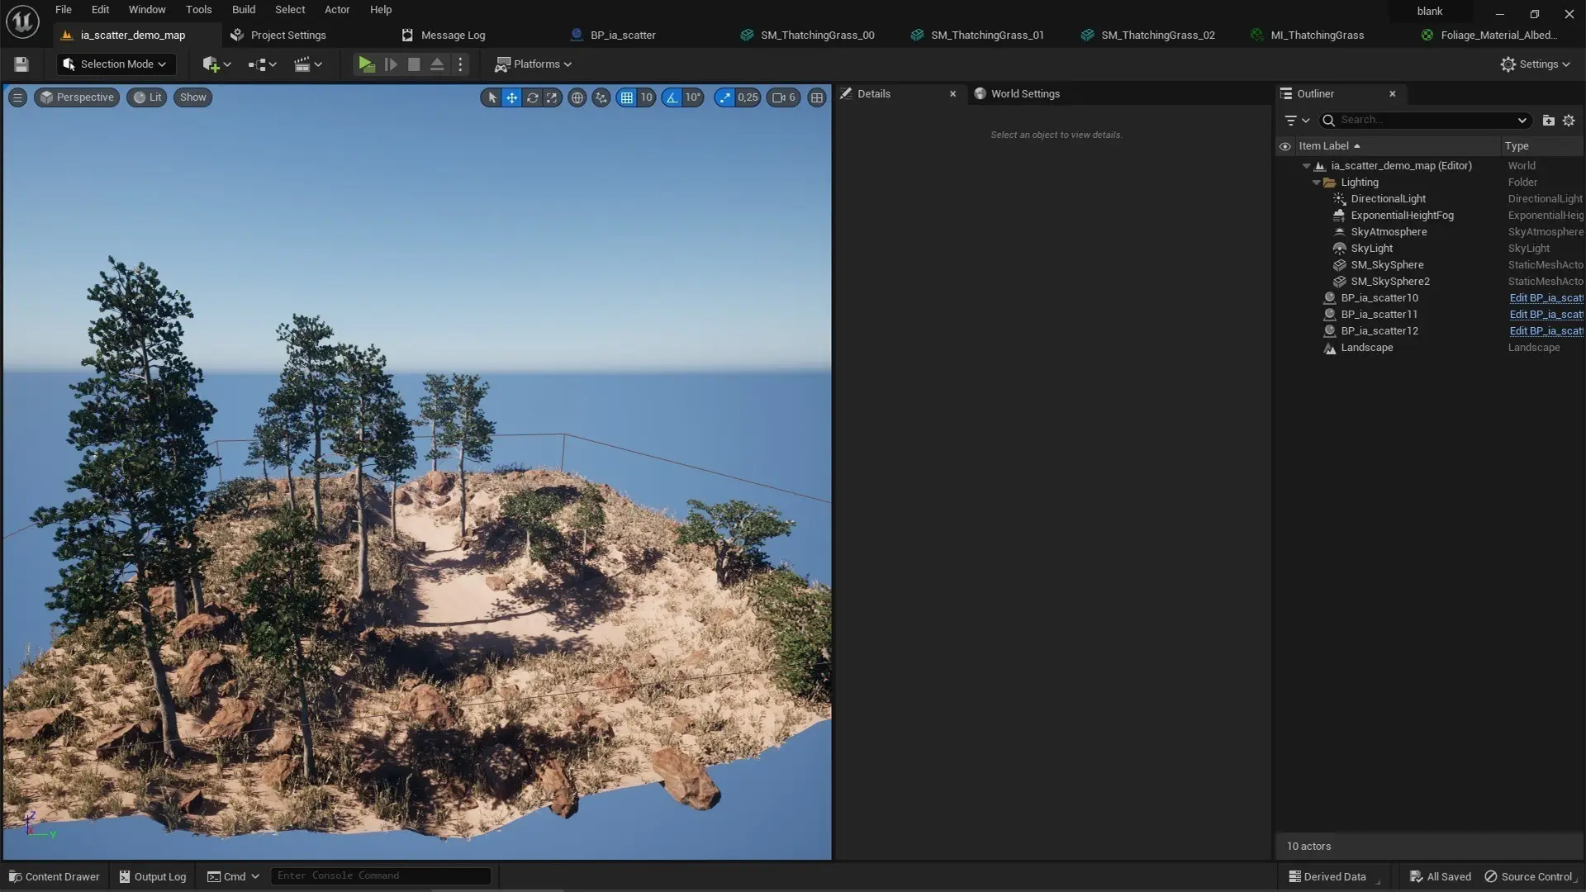Open the play options three-dot menu

coord(461,64)
